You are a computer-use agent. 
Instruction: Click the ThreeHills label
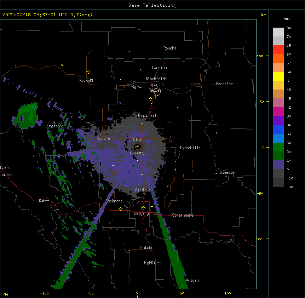190,148
